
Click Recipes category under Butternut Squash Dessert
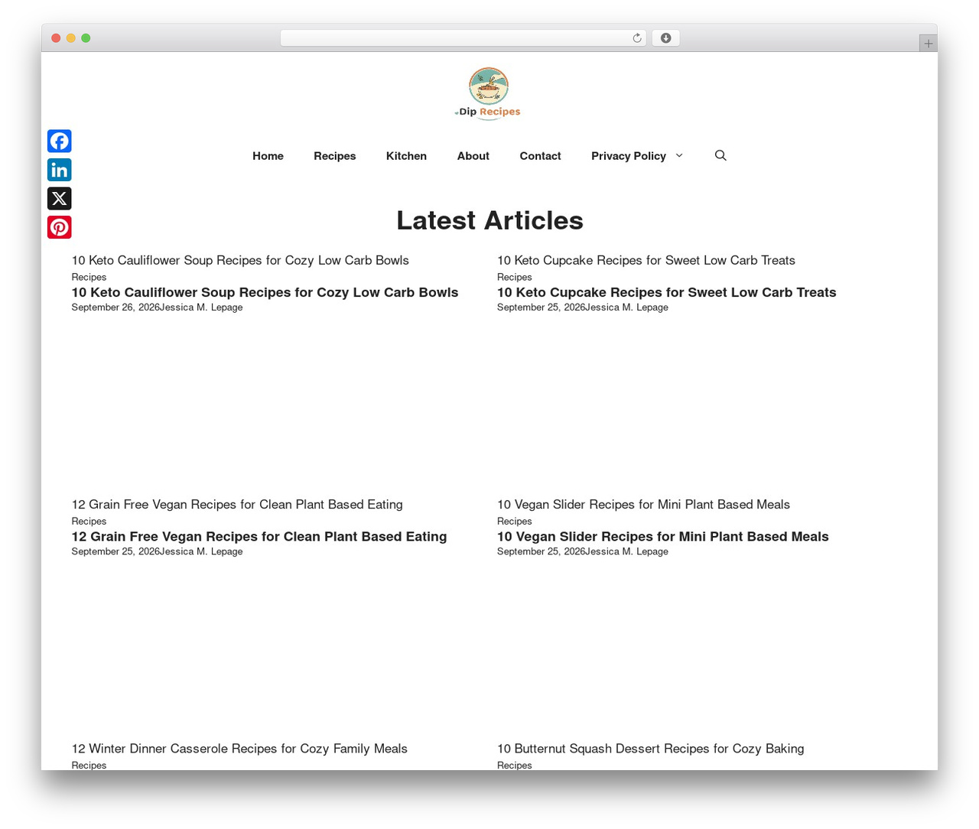[x=514, y=765]
